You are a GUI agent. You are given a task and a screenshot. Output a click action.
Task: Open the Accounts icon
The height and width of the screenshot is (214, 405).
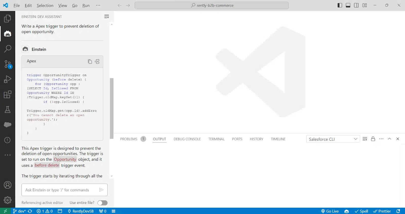(x=8, y=185)
